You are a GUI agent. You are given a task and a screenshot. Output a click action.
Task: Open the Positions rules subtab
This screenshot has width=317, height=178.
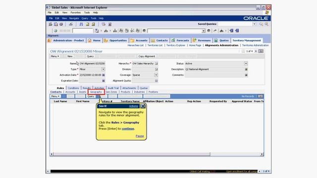click(x=153, y=92)
